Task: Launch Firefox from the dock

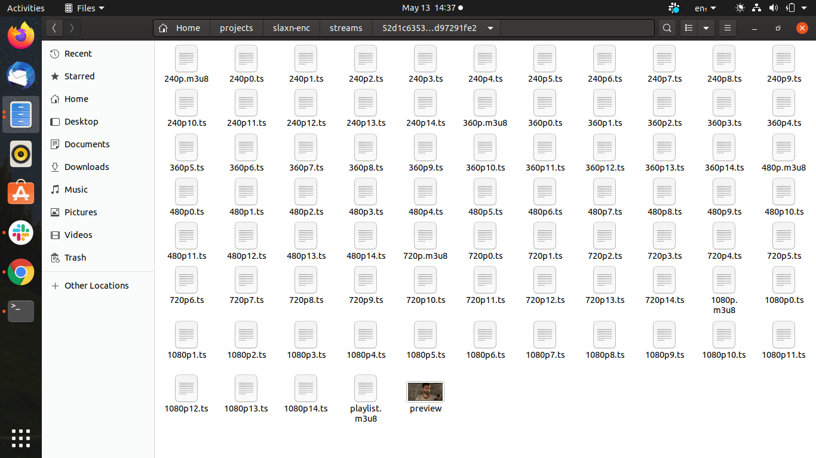Action: (x=21, y=35)
